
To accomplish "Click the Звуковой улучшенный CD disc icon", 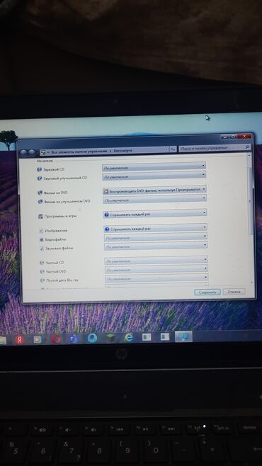I will [39, 178].
